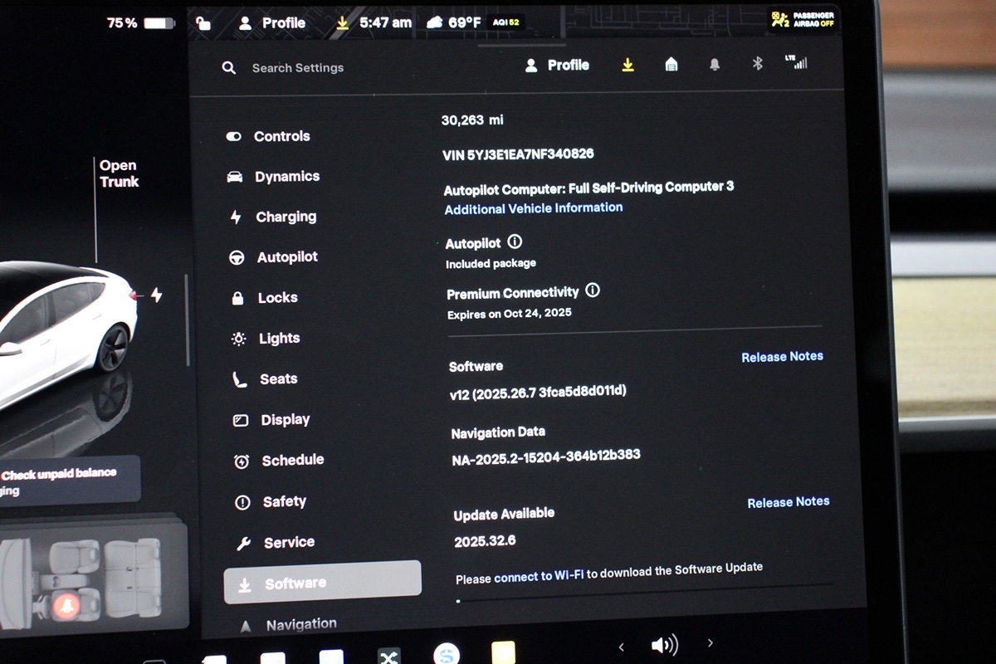Screen dimensions: 996x664
Task: Tap the charge port lightning bolt by the car
Action: click(x=156, y=295)
